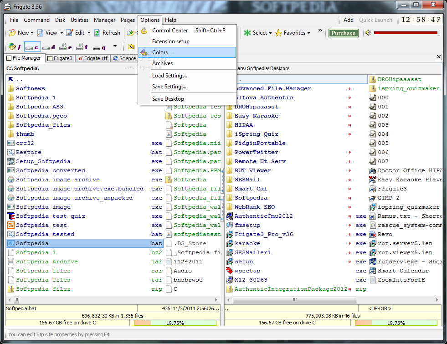Select the Softnews folder

pyautogui.click(x=30, y=88)
